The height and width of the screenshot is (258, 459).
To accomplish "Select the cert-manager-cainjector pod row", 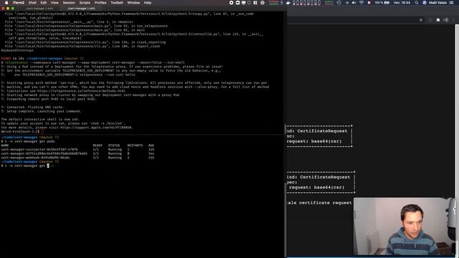I will coord(77,150).
